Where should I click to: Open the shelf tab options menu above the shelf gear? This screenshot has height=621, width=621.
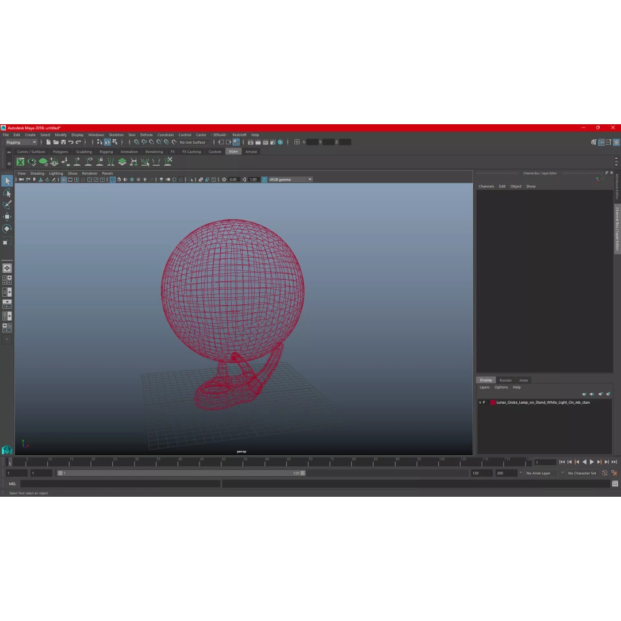click(x=9, y=152)
